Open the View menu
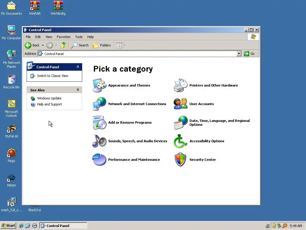This screenshot has height=230, width=306. pos(49,37)
